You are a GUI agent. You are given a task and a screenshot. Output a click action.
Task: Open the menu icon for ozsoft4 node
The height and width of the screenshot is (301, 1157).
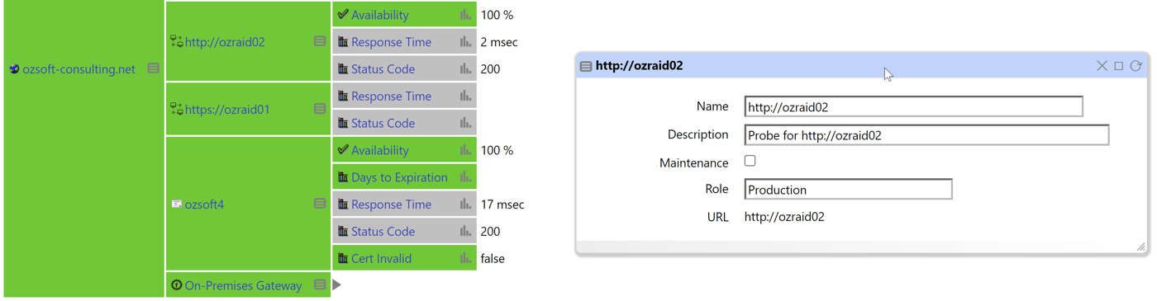tap(320, 204)
